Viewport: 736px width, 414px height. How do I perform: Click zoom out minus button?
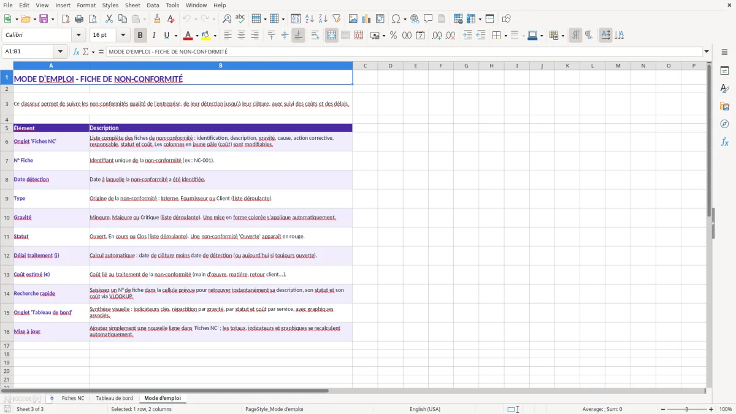coord(662,409)
